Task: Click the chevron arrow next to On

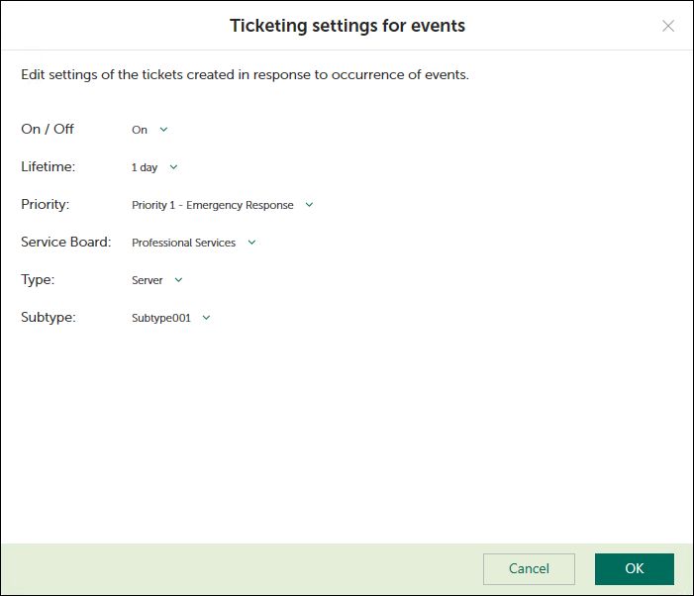Action: (164, 130)
